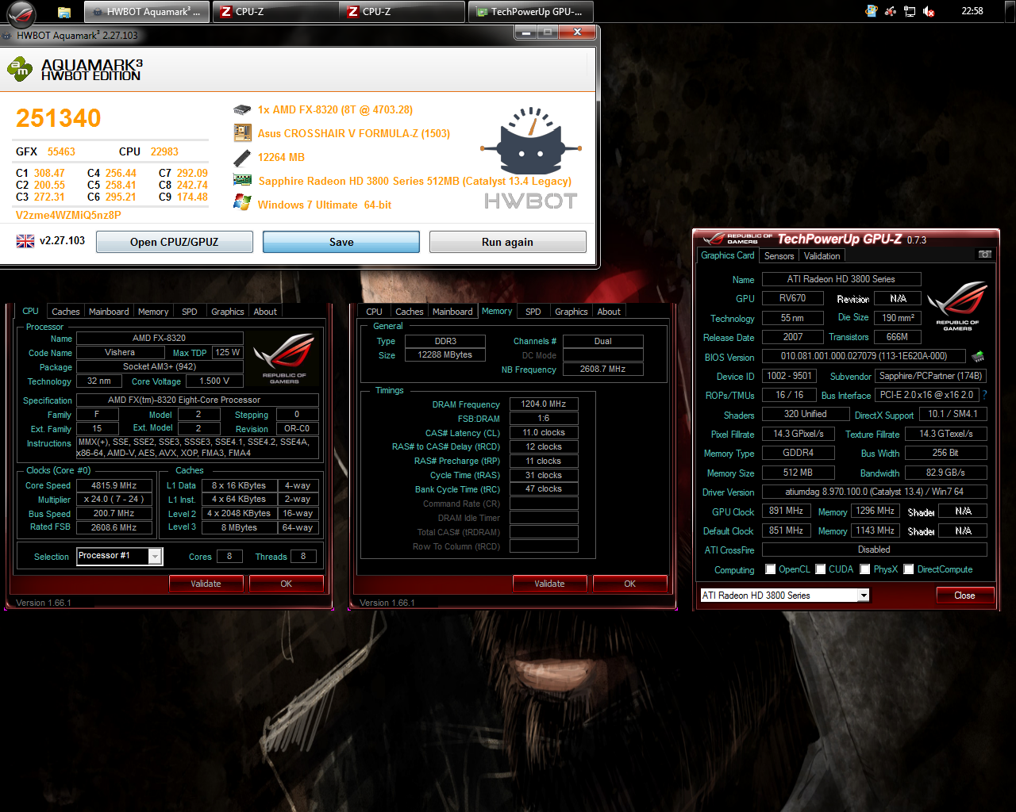Click the muted volume tray icon
The width and height of the screenshot is (1016, 812).
coord(929,12)
